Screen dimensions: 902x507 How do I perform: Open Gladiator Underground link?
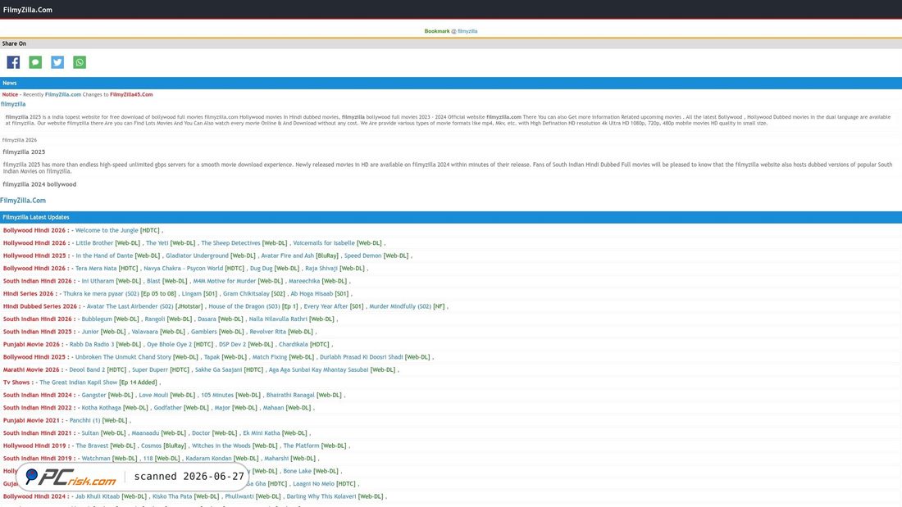(198, 256)
